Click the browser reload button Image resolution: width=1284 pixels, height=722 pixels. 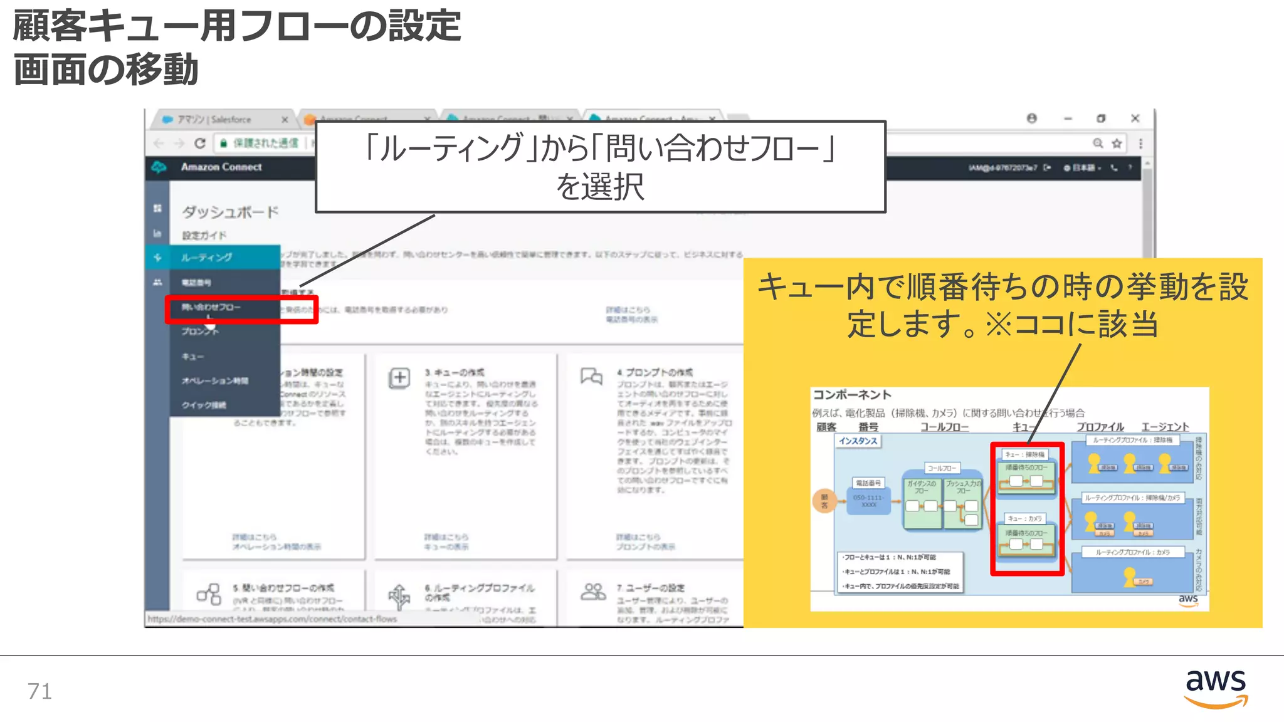(x=200, y=143)
